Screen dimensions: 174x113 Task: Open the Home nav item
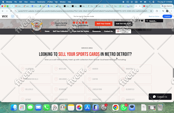[x=47, y=31]
